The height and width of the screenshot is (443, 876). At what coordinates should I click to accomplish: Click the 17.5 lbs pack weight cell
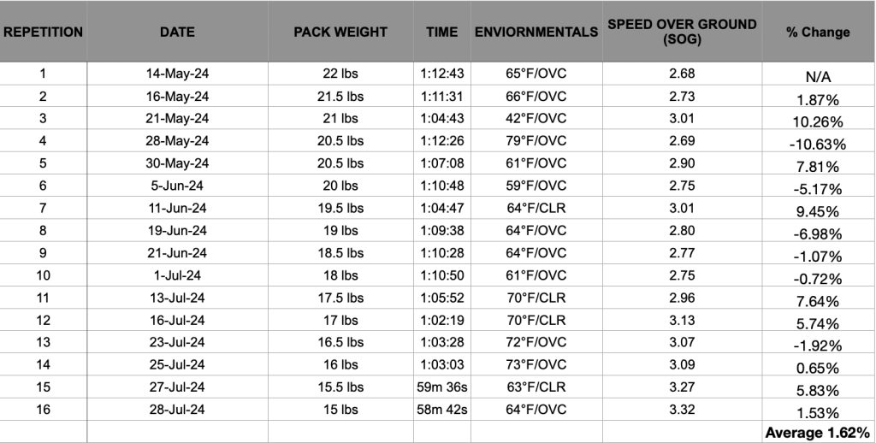[x=340, y=298]
